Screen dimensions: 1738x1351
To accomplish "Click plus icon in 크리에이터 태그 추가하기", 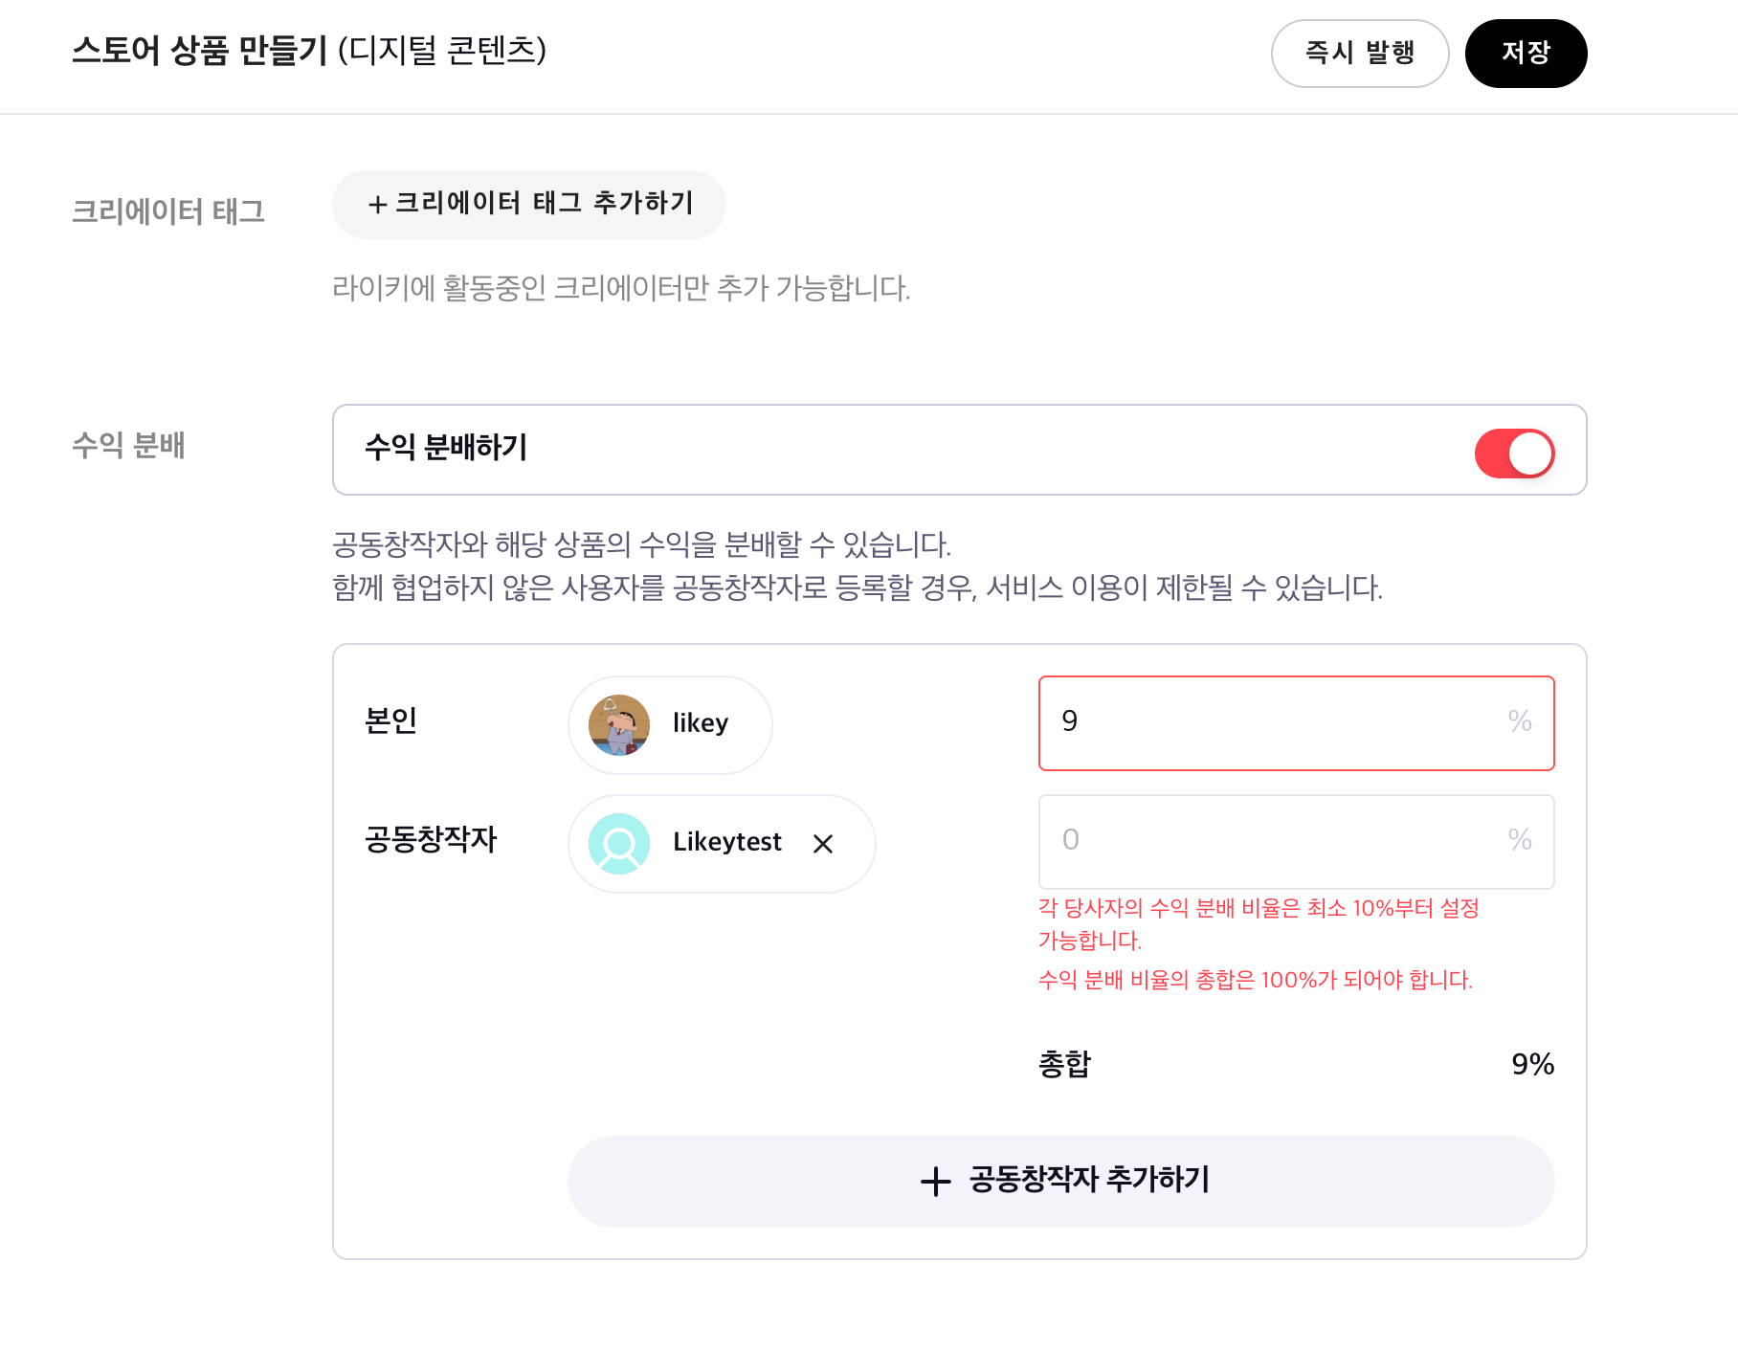I will [377, 204].
